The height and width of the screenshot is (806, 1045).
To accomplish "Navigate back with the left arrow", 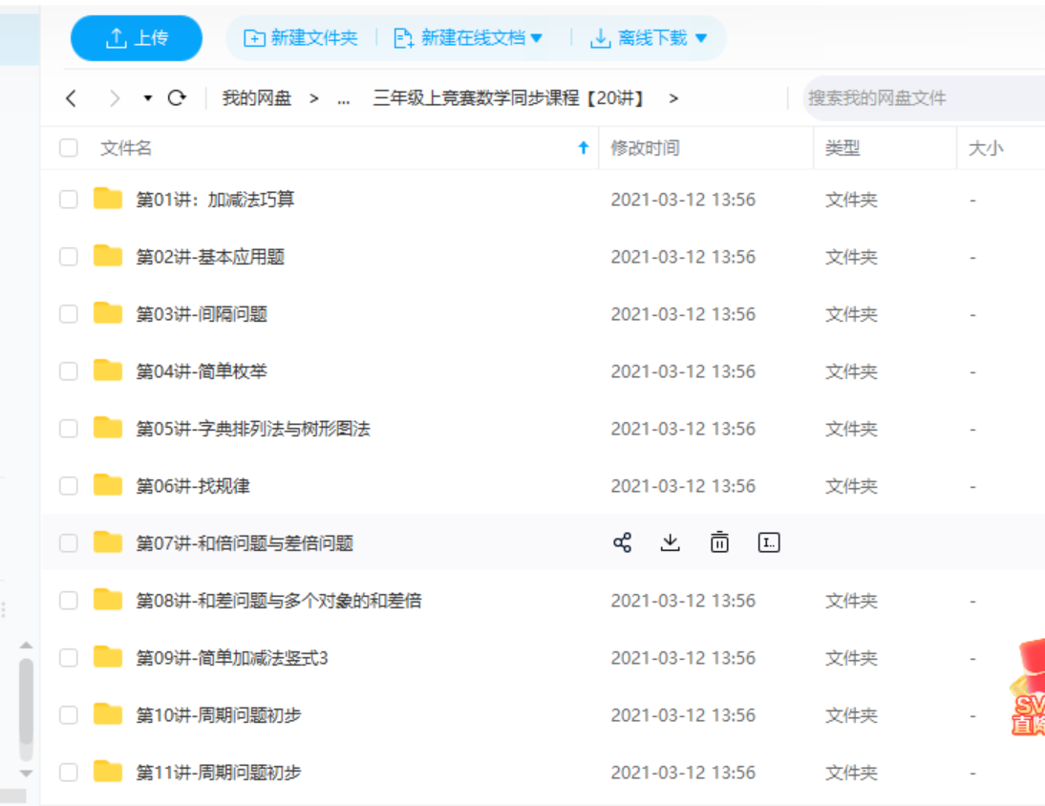I will (x=72, y=97).
